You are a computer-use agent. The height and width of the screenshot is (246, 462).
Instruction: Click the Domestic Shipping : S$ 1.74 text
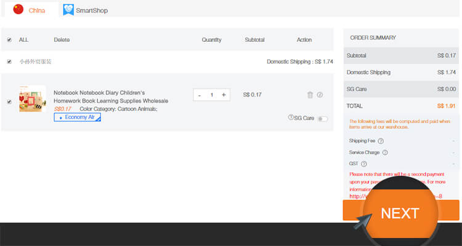pyautogui.click(x=299, y=61)
